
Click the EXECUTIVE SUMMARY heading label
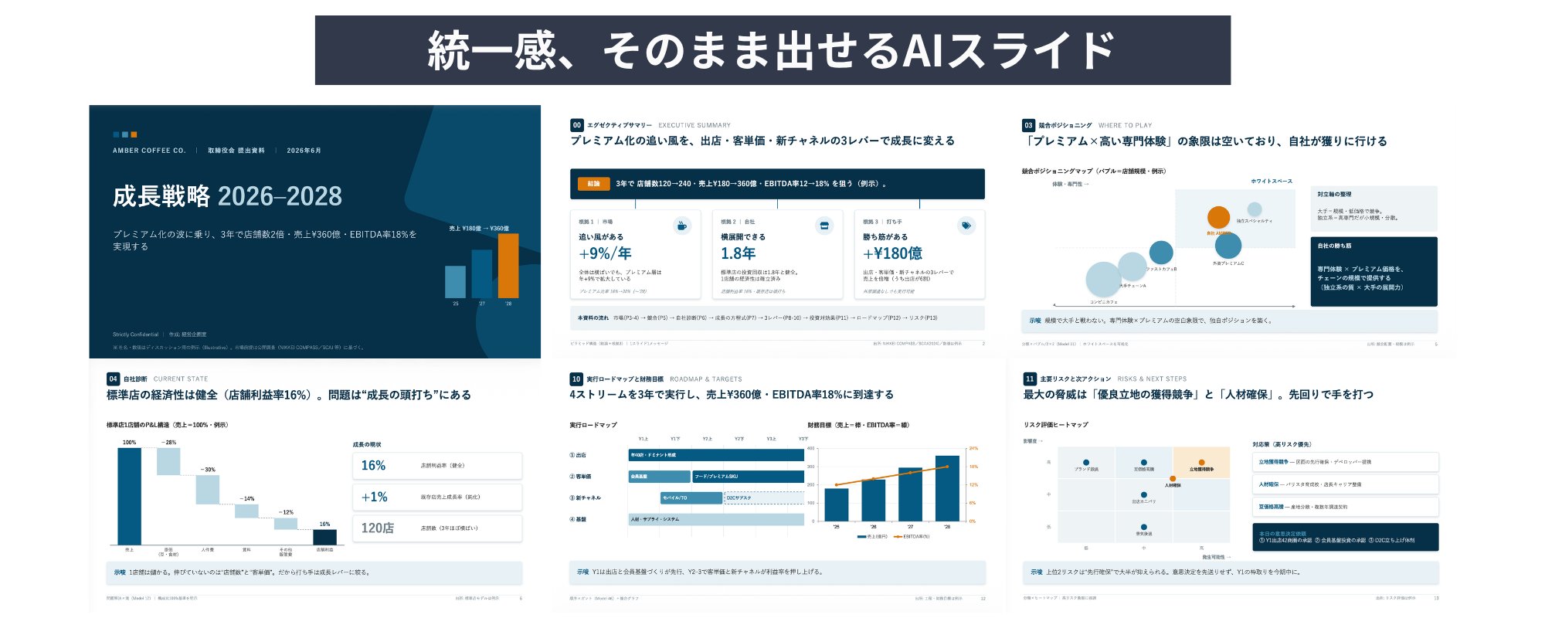[694, 125]
